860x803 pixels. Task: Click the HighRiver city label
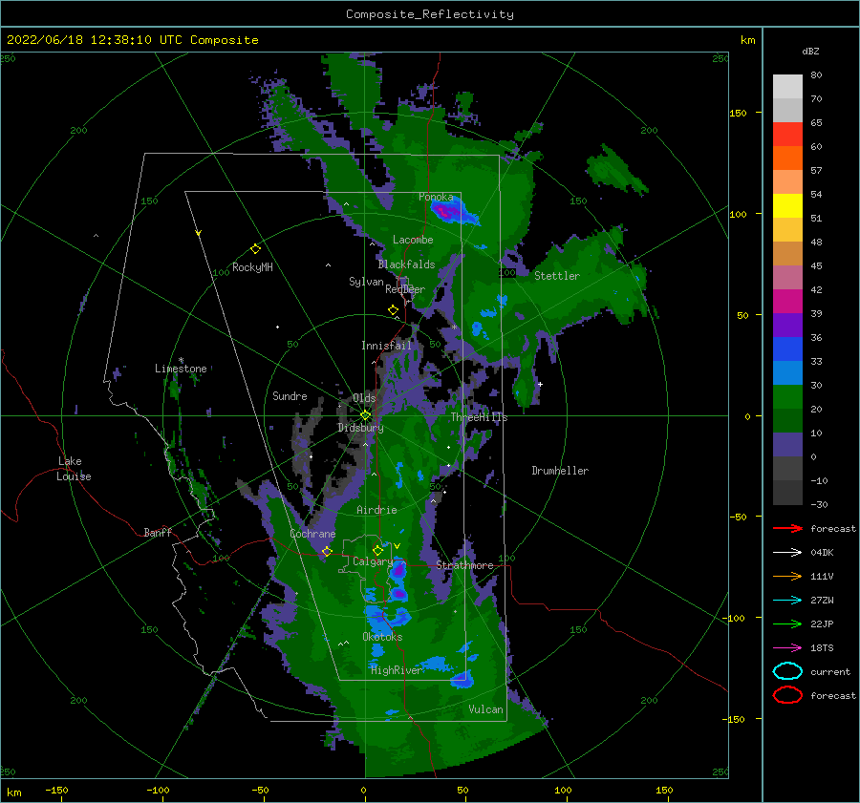pyautogui.click(x=397, y=670)
